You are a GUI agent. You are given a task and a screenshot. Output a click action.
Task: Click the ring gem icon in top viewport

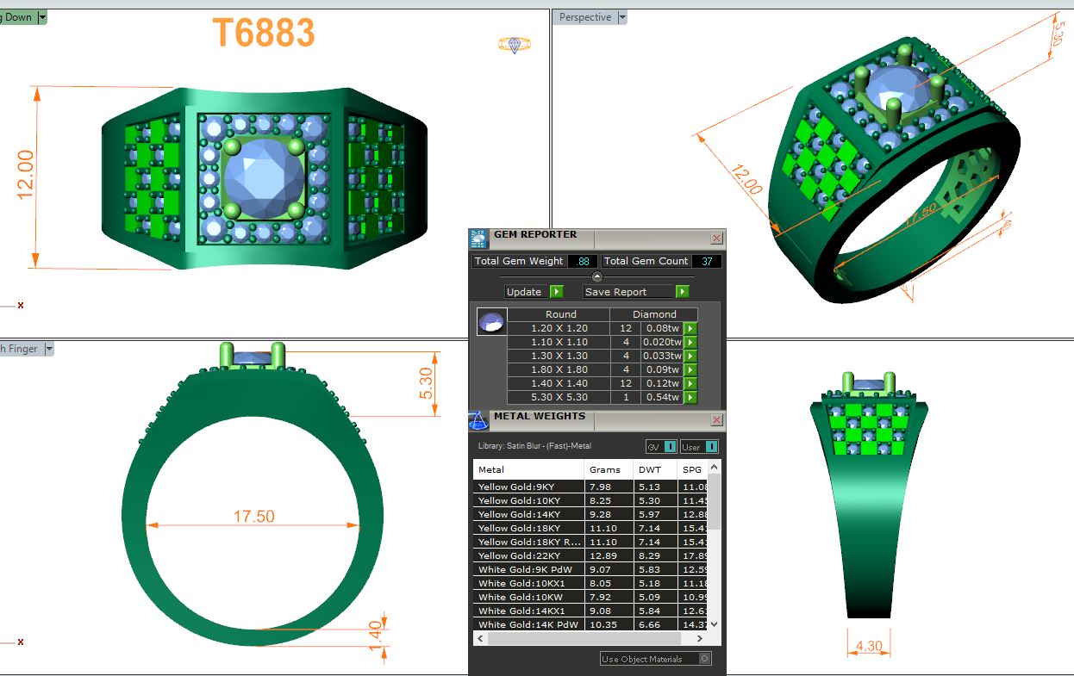(514, 44)
